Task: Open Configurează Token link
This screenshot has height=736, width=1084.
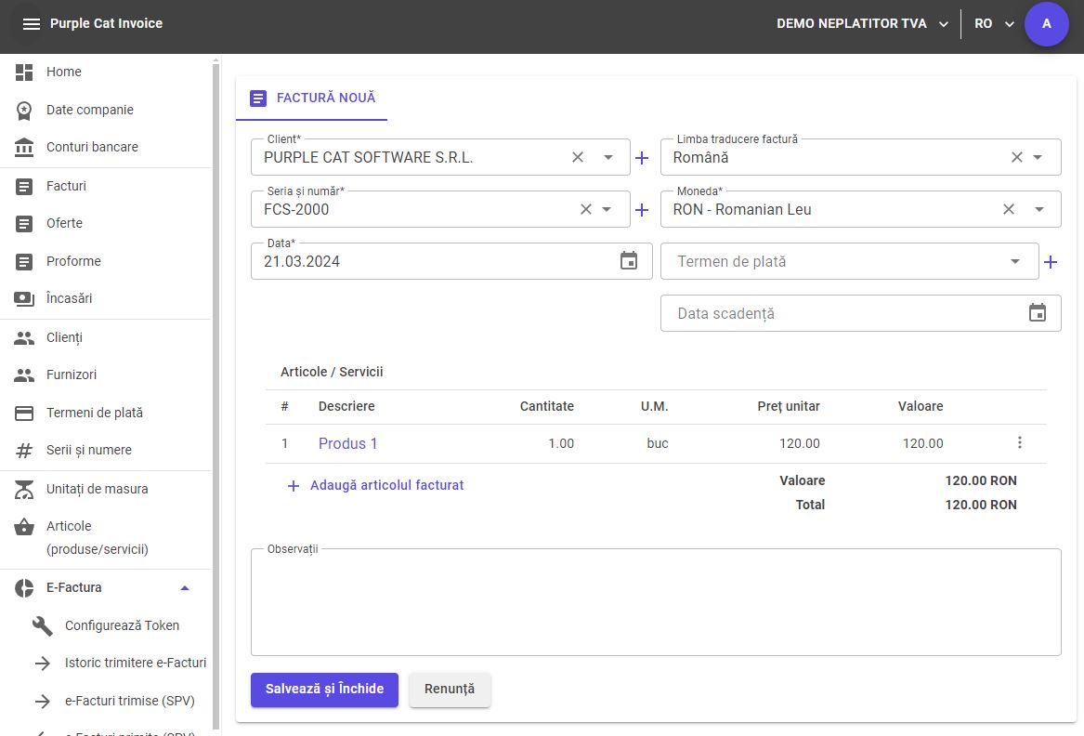Action: tap(122, 626)
